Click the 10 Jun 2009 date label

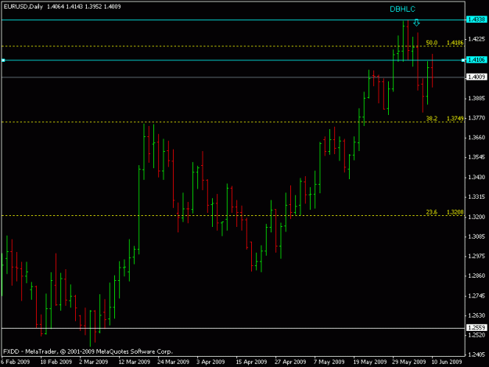[447, 362]
